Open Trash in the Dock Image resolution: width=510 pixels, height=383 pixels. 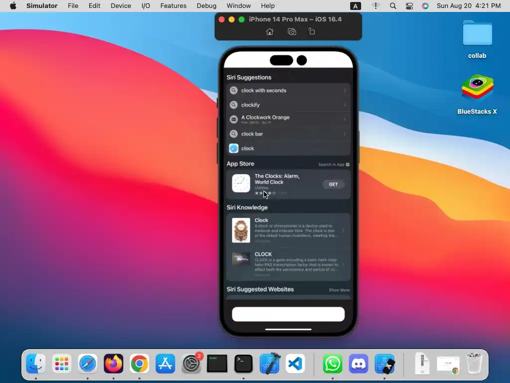474,364
